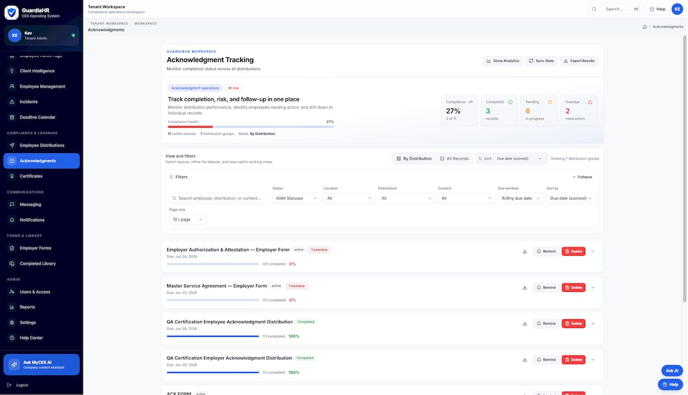Image resolution: width=688 pixels, height=395 pixels.
Task: Switch to By Distribution view
Action: [x=414, y=159]
